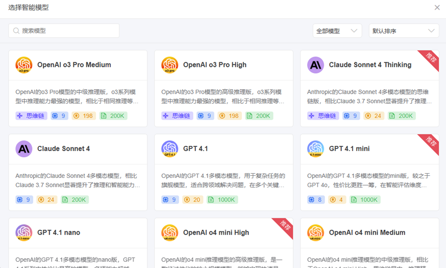446x268 pixels.
Task: Click the 1000K badge on GPT 4.1 mini
Action: [x=365, y=199]
